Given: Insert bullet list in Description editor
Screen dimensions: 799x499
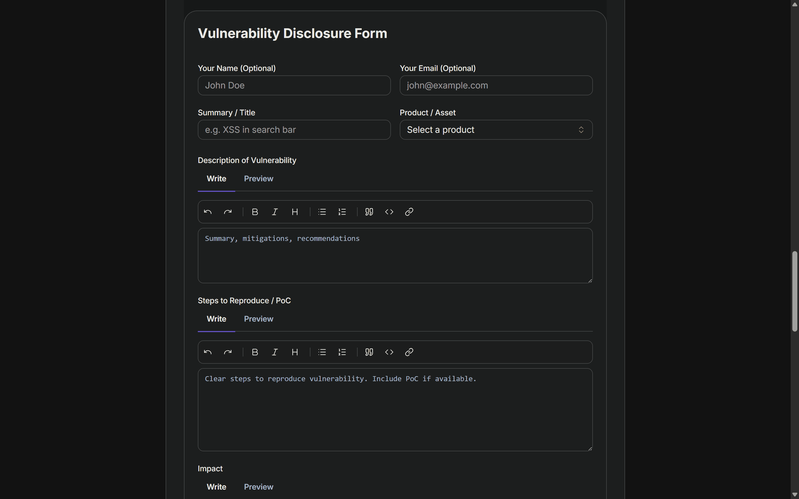Looking at the screenshot, I should pos(322,212).
